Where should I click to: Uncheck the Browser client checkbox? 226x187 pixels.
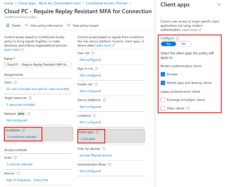click(162, 74)
